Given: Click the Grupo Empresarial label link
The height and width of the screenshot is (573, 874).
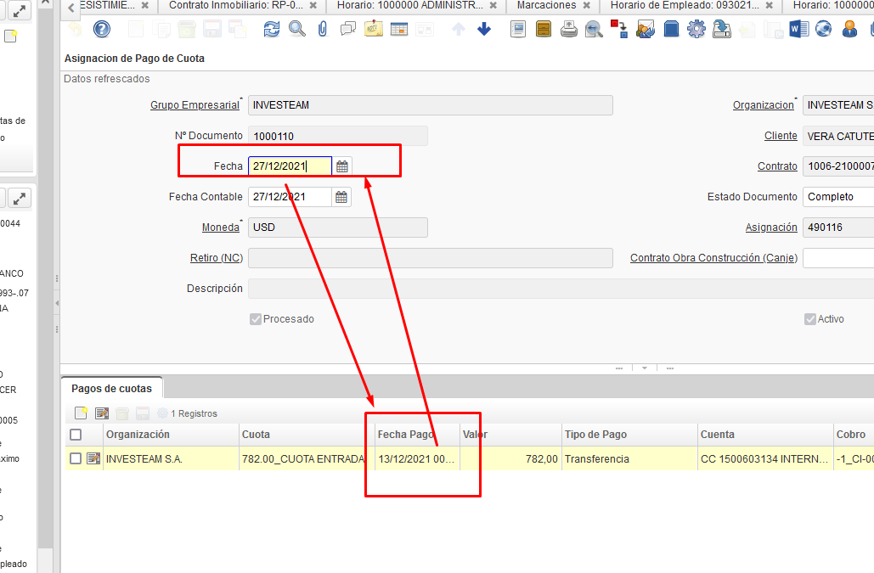Looking at the screenshot, I should [195, 105].
